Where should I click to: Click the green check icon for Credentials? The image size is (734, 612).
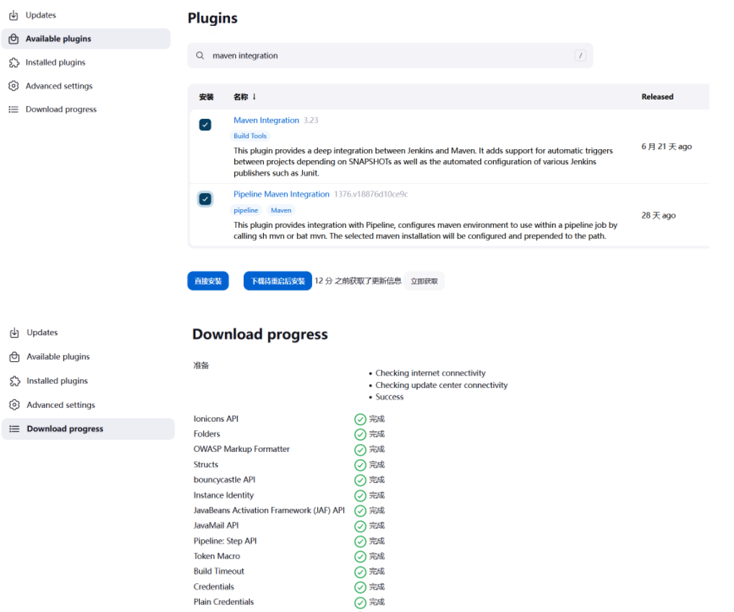click(x=360, y=587)
